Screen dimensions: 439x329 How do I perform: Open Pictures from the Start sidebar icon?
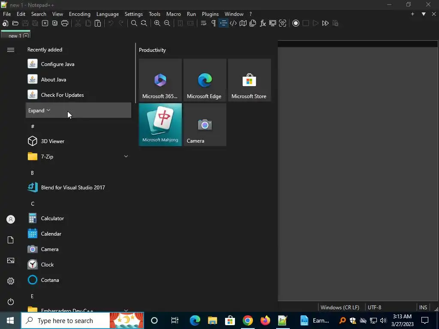click(x=11, y=260)
